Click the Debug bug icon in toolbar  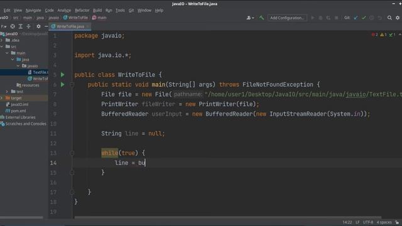click(x=320, y=18)
